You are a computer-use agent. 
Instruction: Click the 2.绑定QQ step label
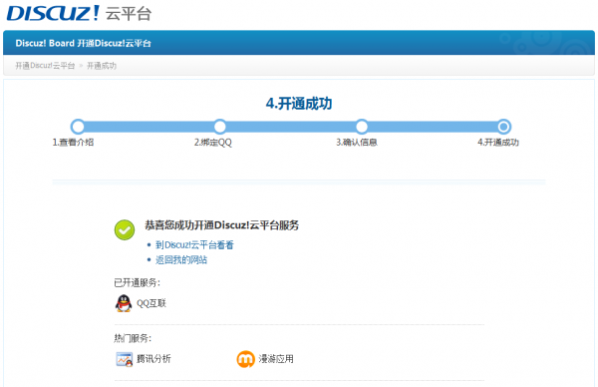coord(213,143)
